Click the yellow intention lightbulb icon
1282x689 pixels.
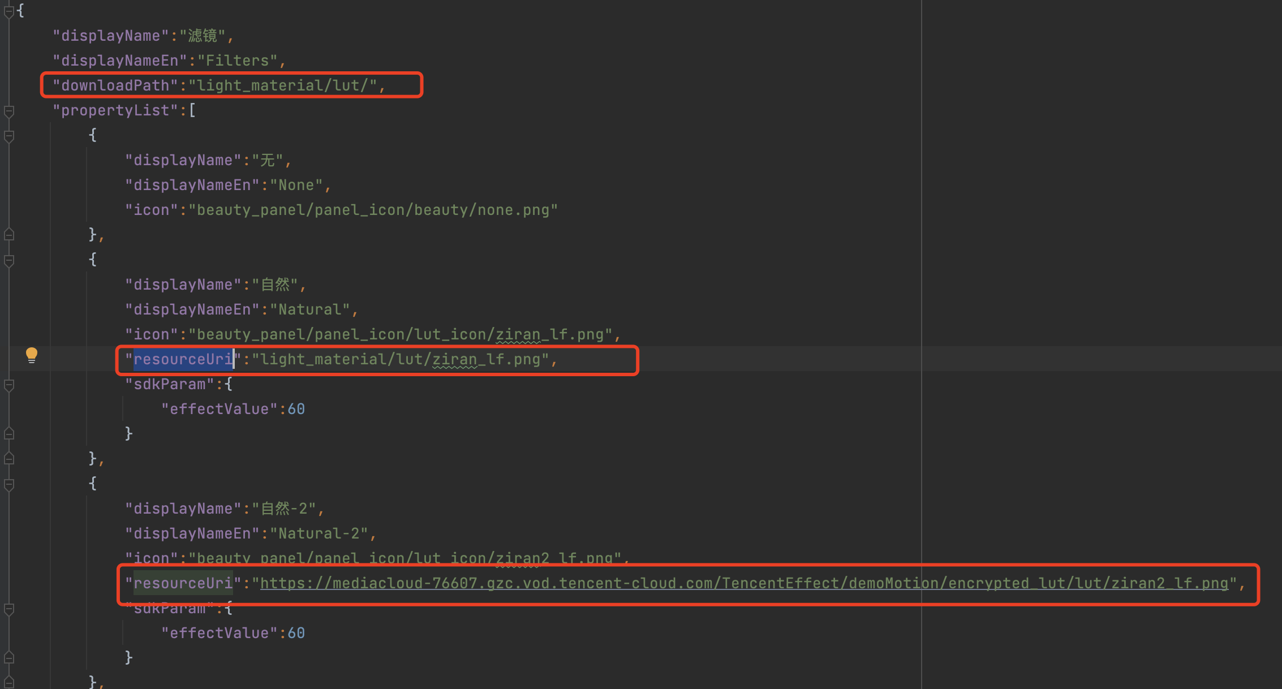point(32,355)
